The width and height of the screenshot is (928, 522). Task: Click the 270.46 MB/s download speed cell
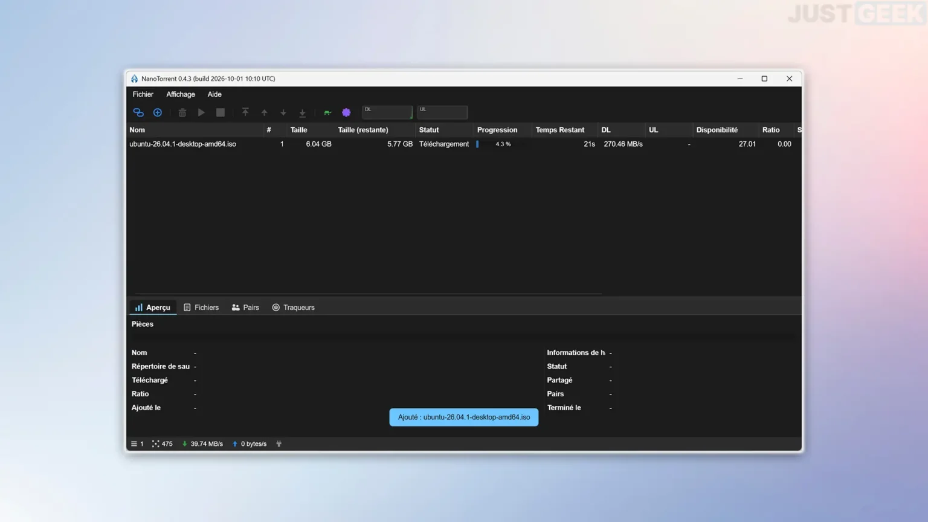623,144
